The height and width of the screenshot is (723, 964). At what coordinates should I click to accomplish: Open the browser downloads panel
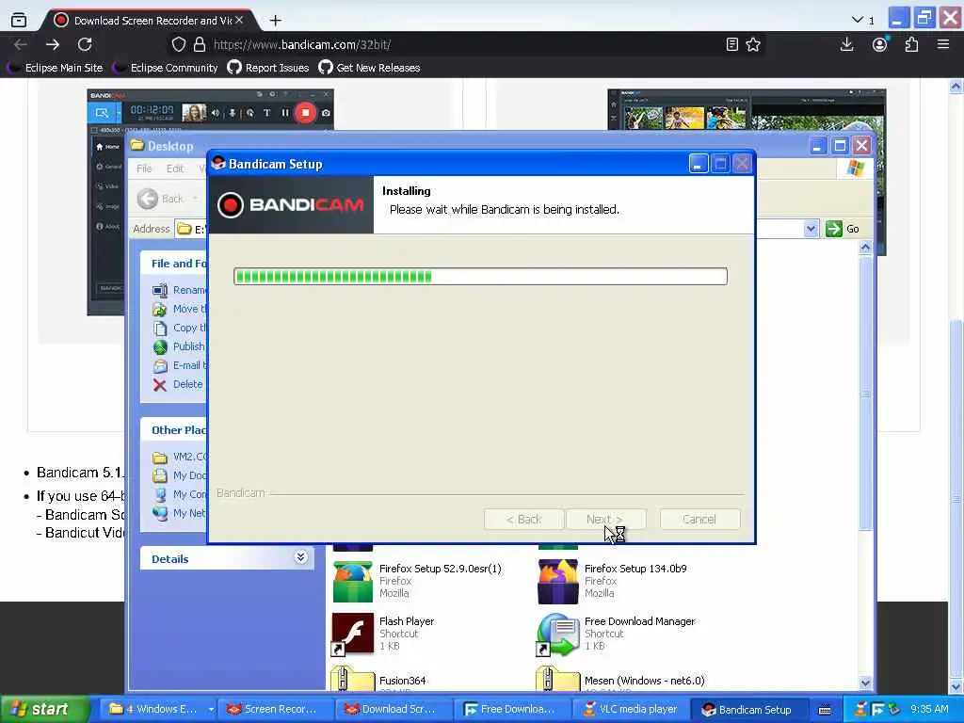click(846, 44)
